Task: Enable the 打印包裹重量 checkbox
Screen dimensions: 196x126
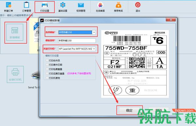Action: pos(47,69)
